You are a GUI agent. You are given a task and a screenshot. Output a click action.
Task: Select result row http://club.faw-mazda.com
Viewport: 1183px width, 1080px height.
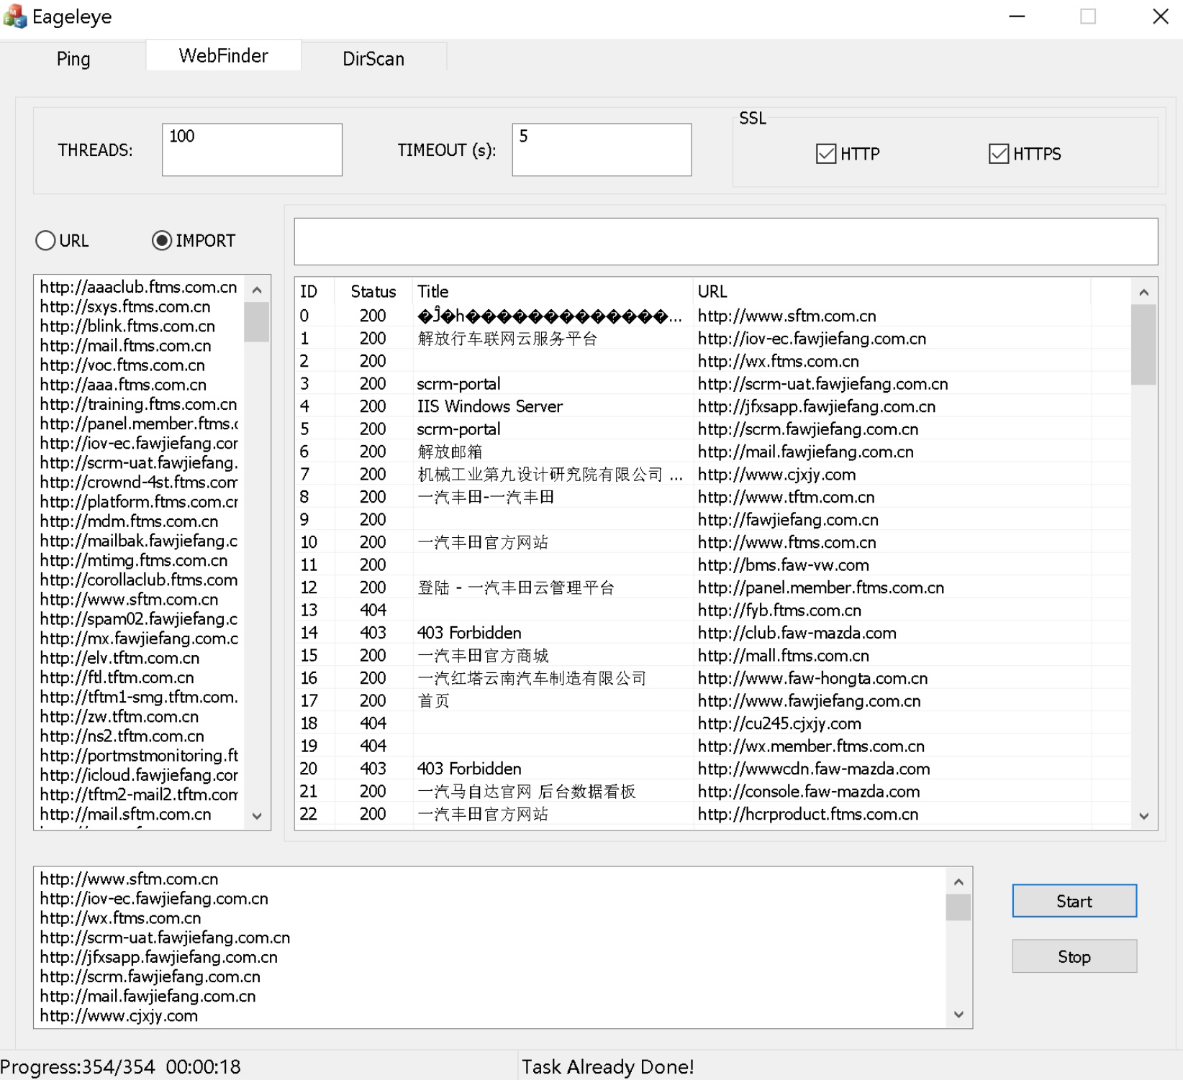click(x=712, y=633)
